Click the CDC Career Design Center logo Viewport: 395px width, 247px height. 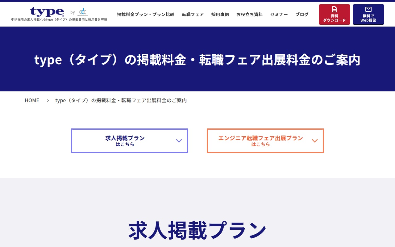click(x=83, y=12)
